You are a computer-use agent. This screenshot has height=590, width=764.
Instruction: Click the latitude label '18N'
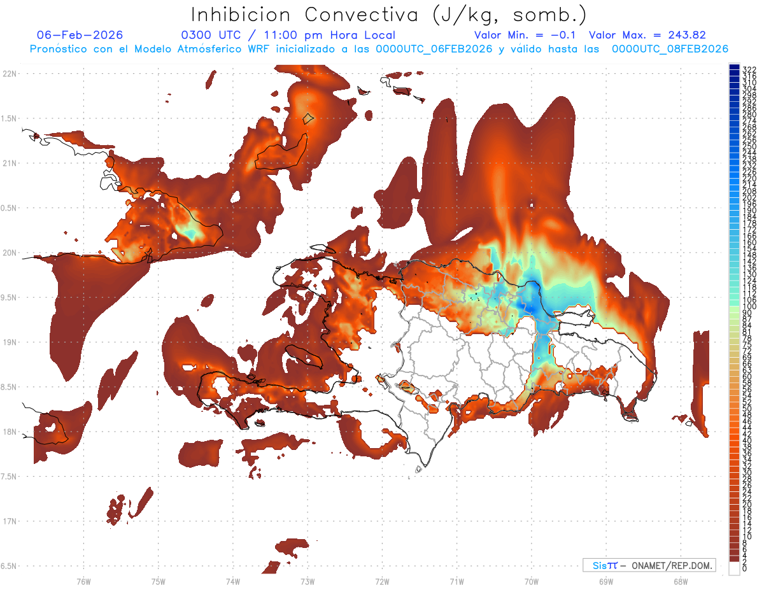click(x=10, y=432)
